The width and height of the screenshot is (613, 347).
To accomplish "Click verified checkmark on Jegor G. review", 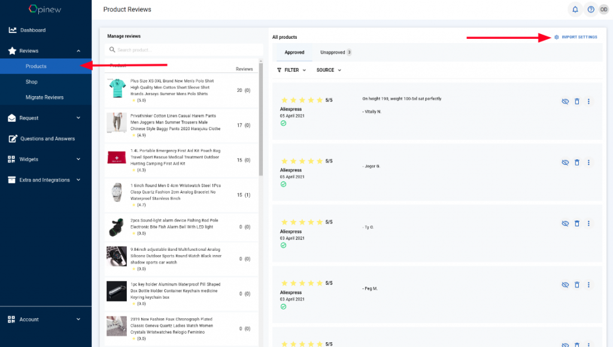I will click(283, 185).
